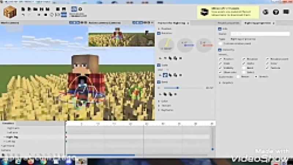Select the Left arm timeline row
The height and width of the screenshot is (165, 293).
click(x=33, y=132)
